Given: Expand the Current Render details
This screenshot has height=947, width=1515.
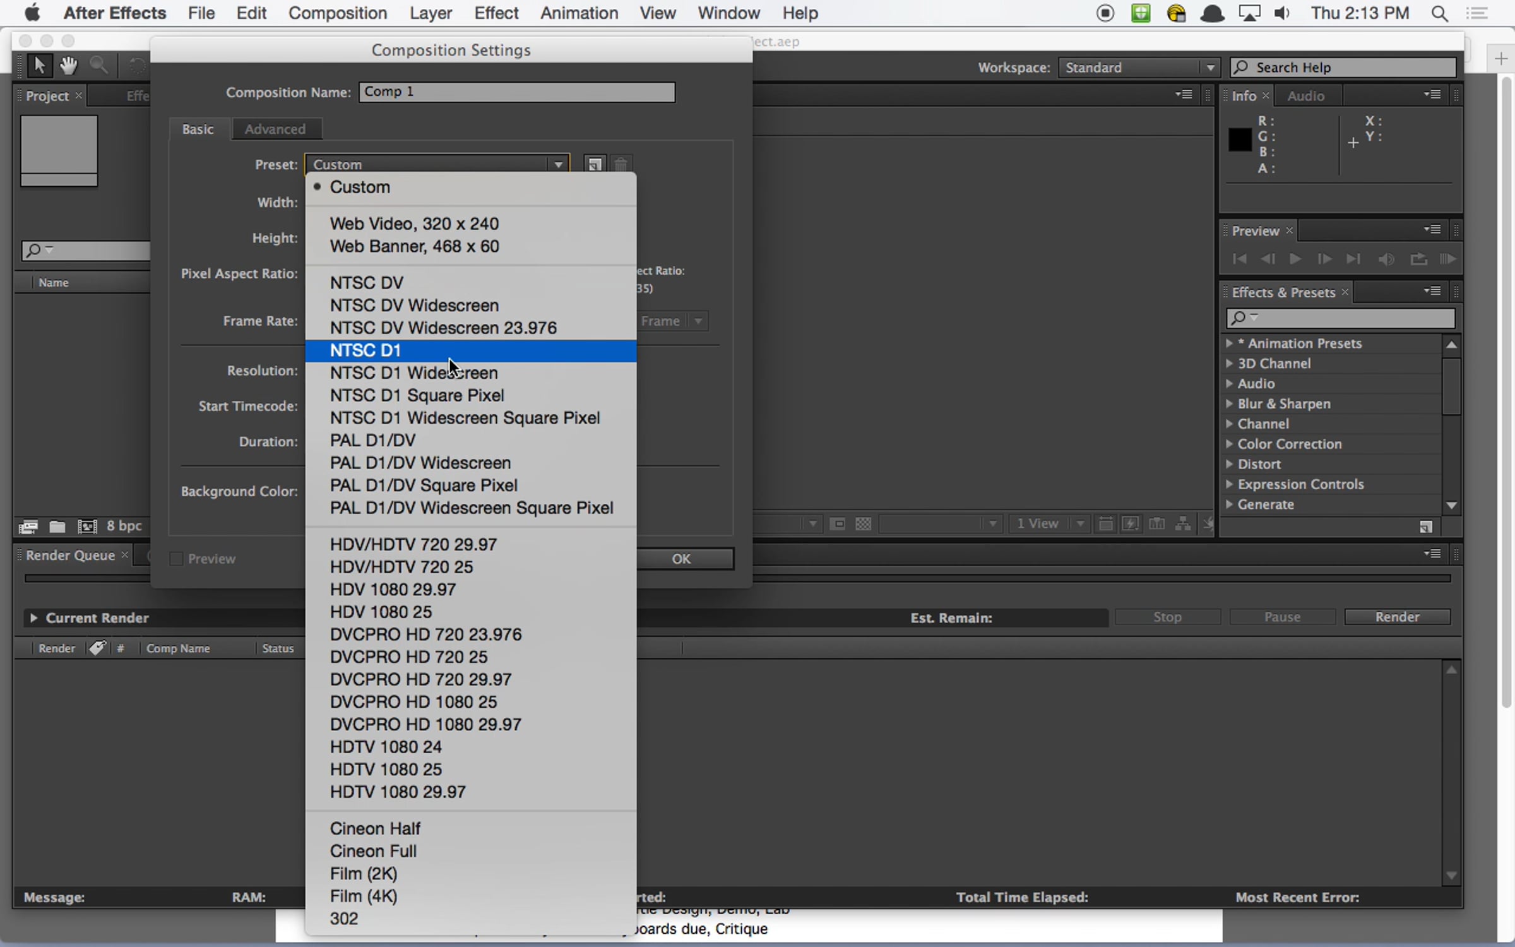Looking at the screenshot, I should point(33,617).
